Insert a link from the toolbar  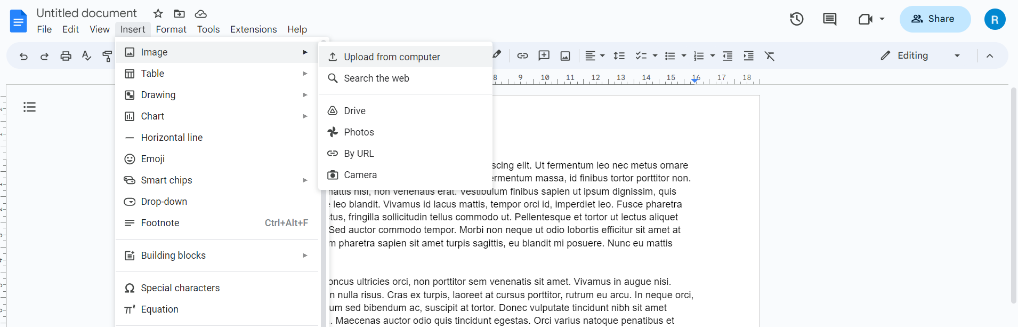(522, 56)
